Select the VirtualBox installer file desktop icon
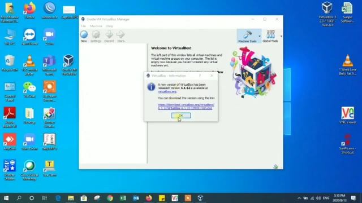The height and width of the screenshot is (203, 362). coord(327,14)
